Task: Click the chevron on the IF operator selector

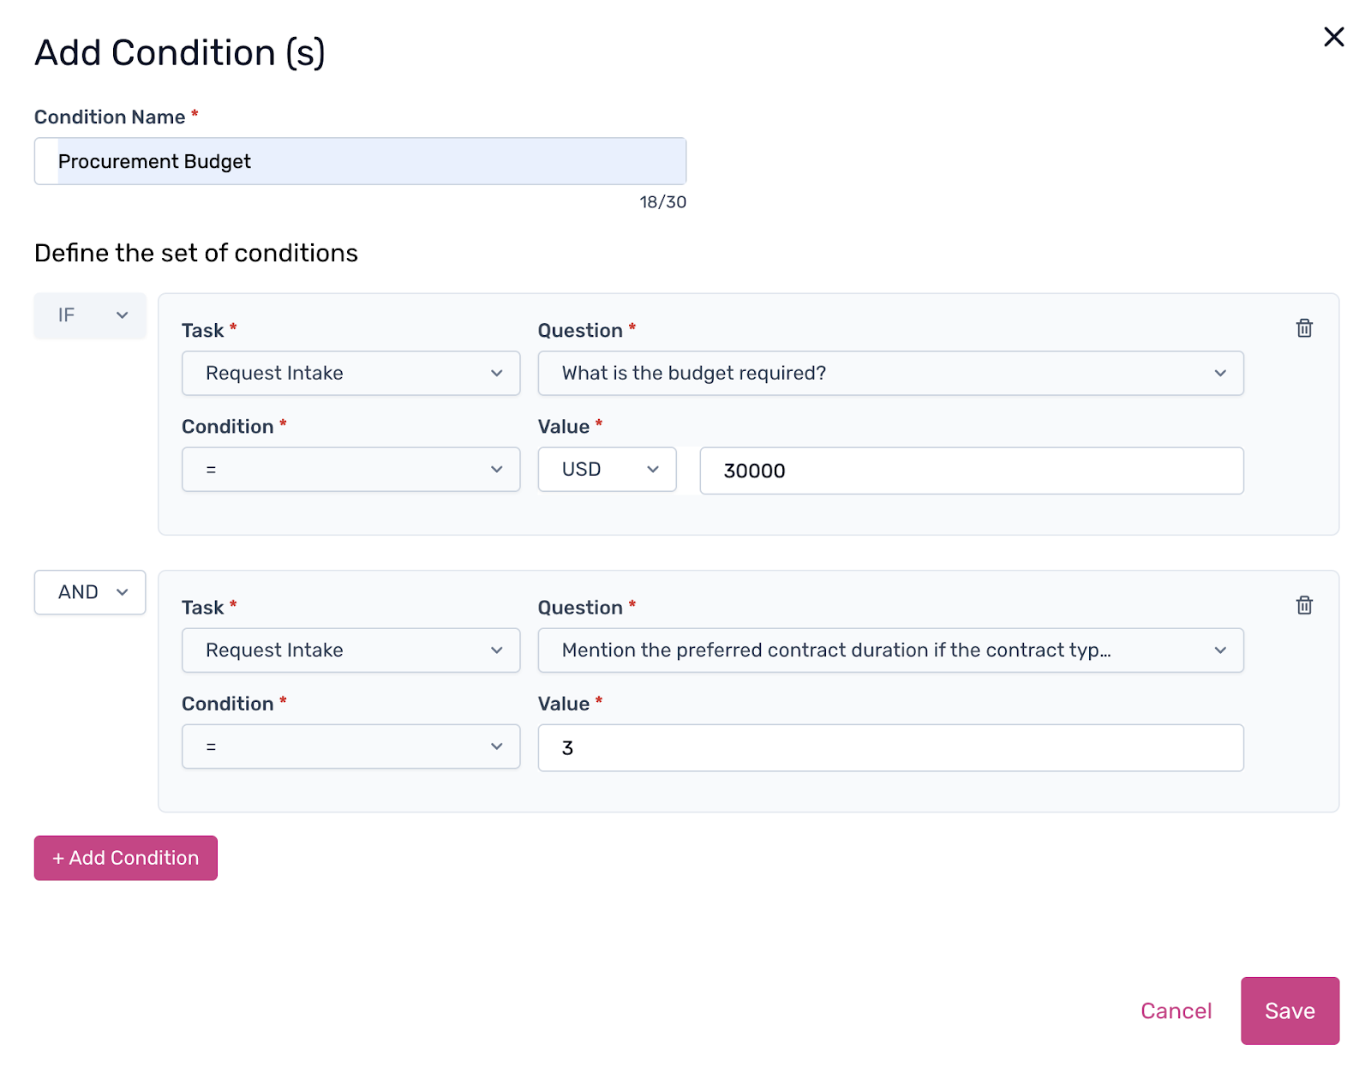Action: pos(121,315)
